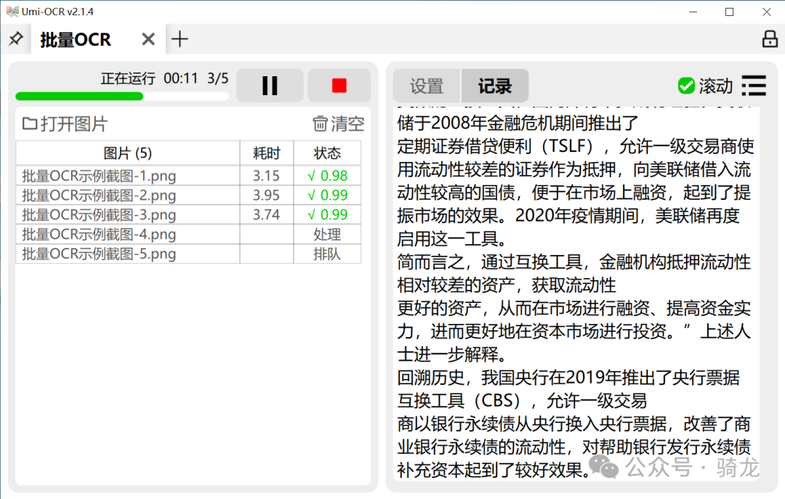Close the 批量OCR tab
Viewport: 785px width, 499px height.
tap(148, 39)
